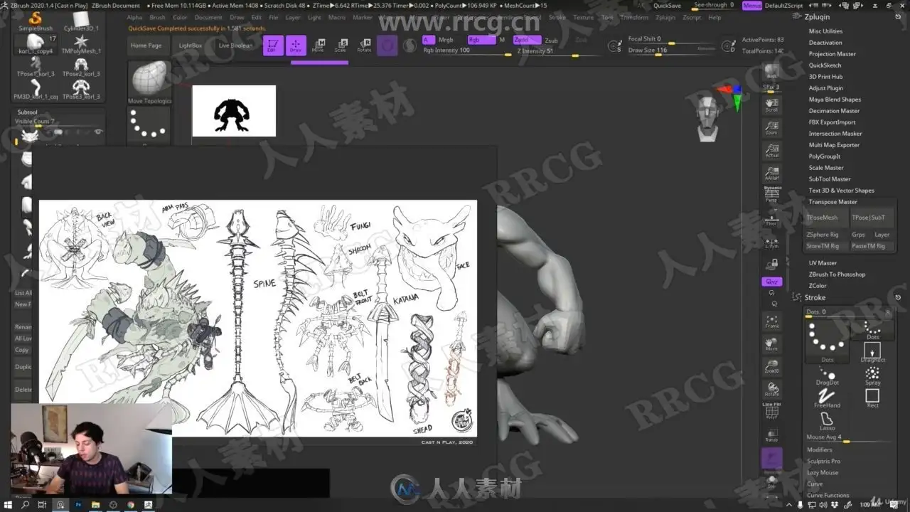This screenshot has width=910, height=512.
Task: Open the Move Topological brush selector
Action: pos(150,82)
